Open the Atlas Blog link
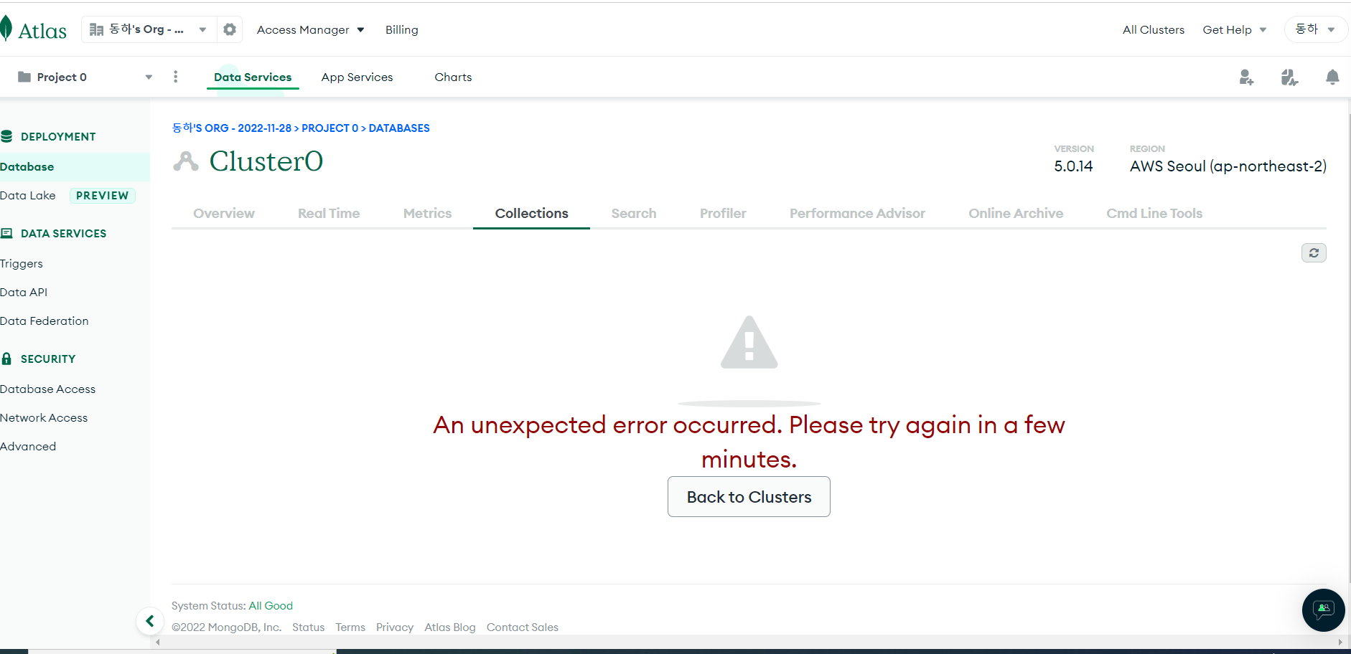 pos(450,627)
